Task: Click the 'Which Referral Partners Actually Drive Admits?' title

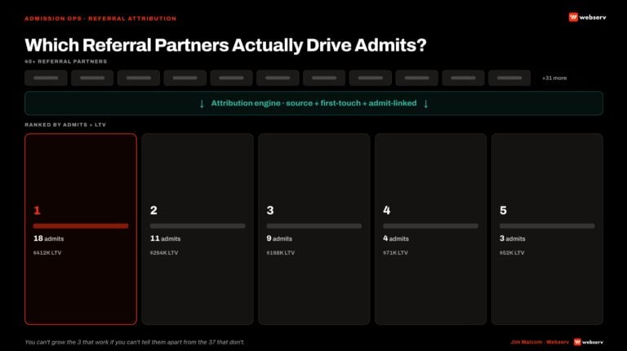Action: (x=225, y=45)
